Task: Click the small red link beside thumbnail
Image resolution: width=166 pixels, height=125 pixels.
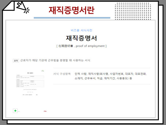Action: 45,111
